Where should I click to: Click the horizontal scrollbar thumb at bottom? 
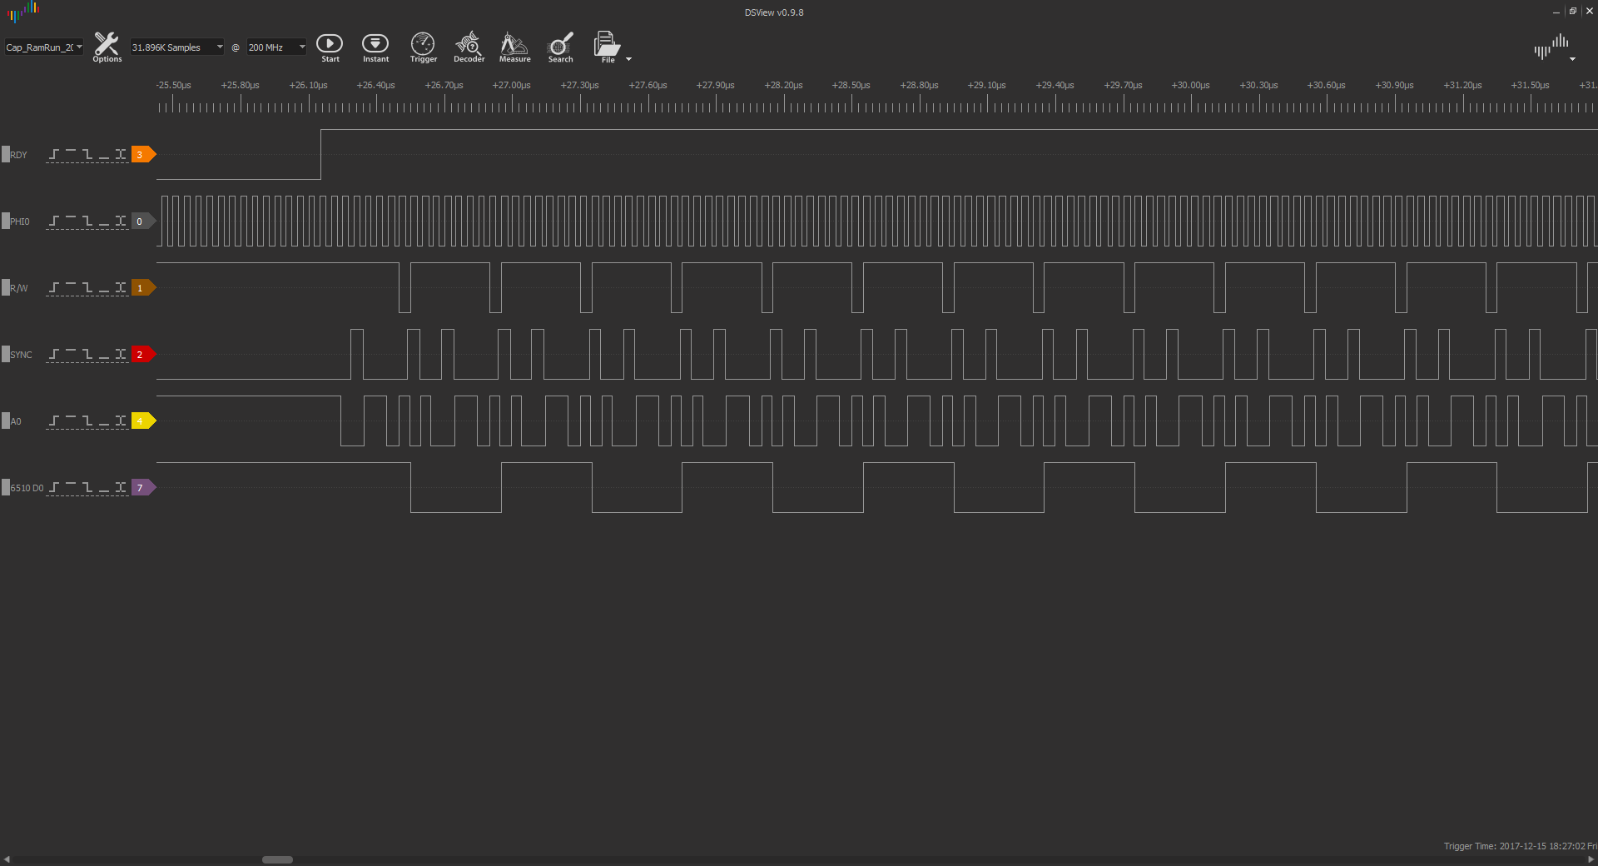pyautogui.click(x=277, y=859)
